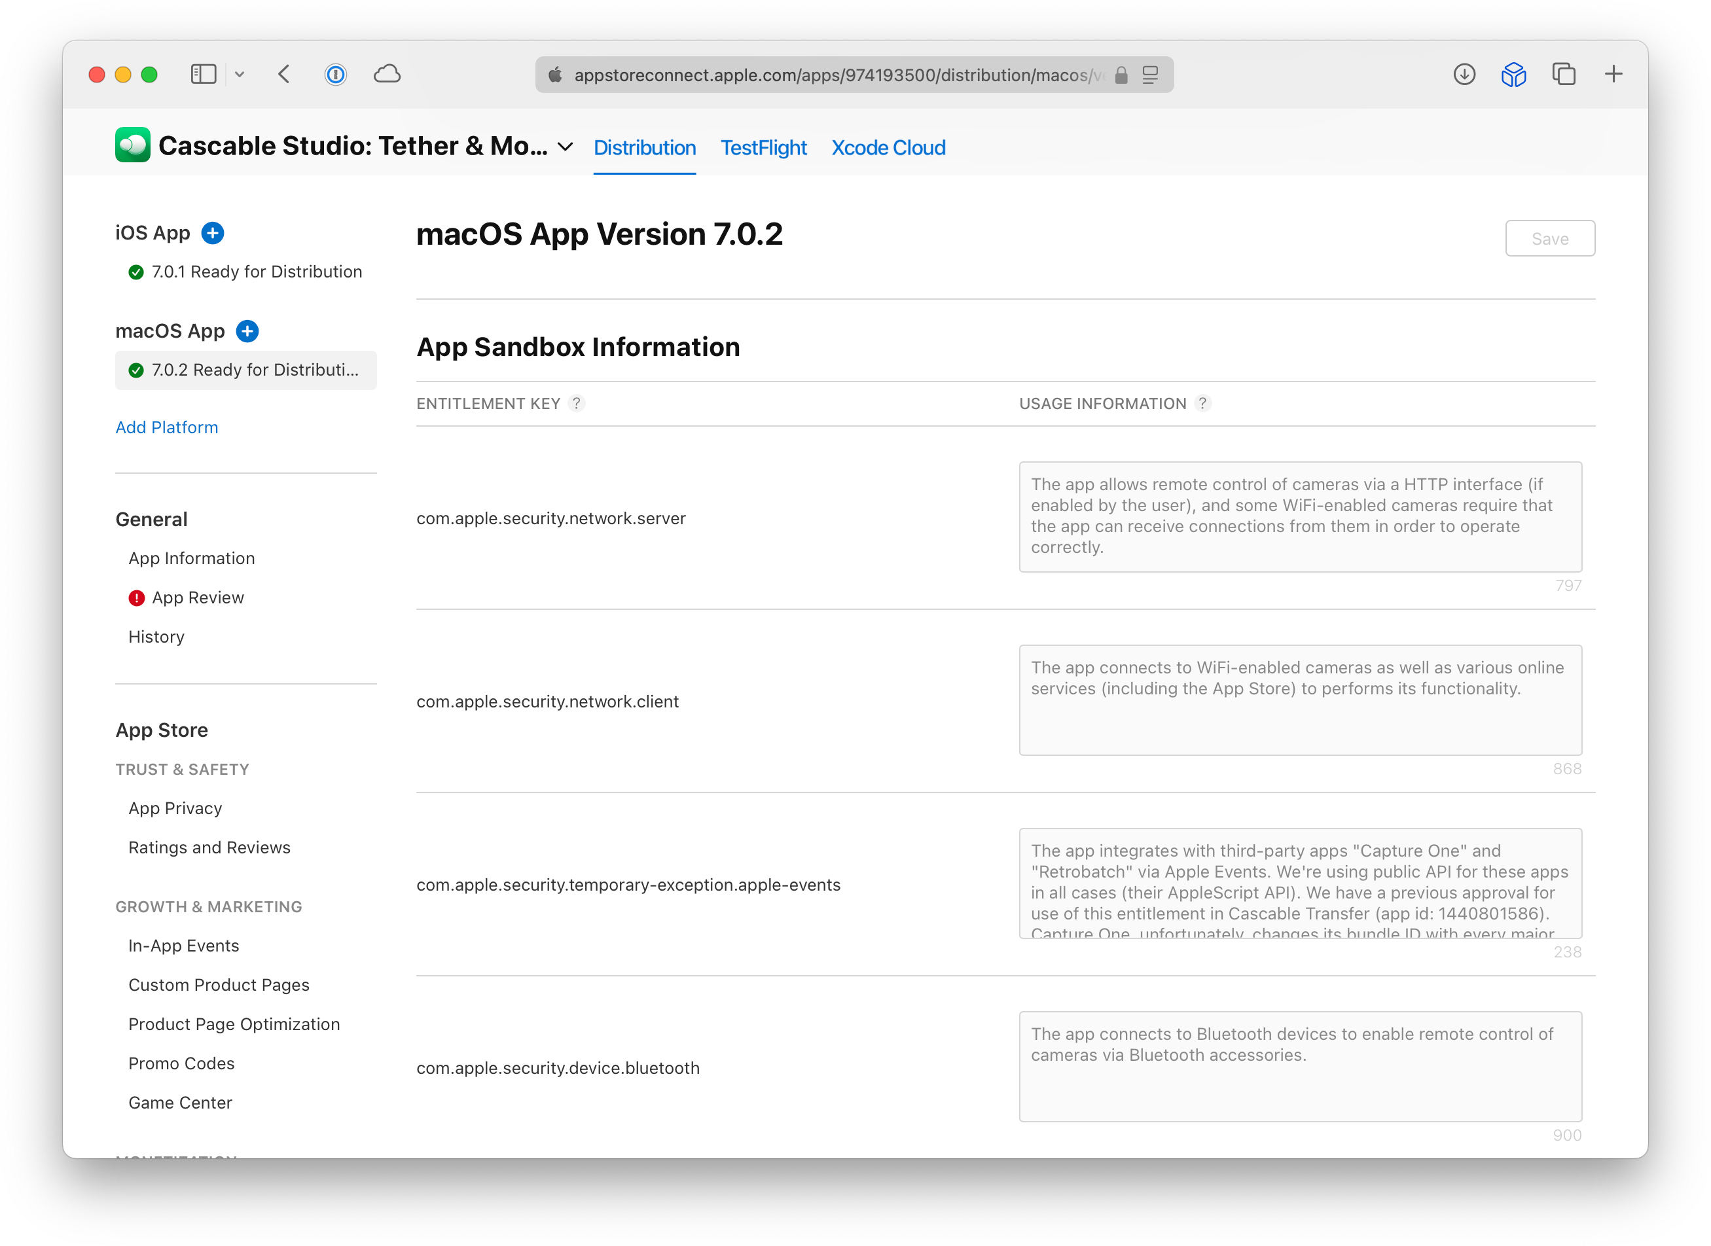
Task: Click the Usage Information help question mark
Action: [1202, 404]
